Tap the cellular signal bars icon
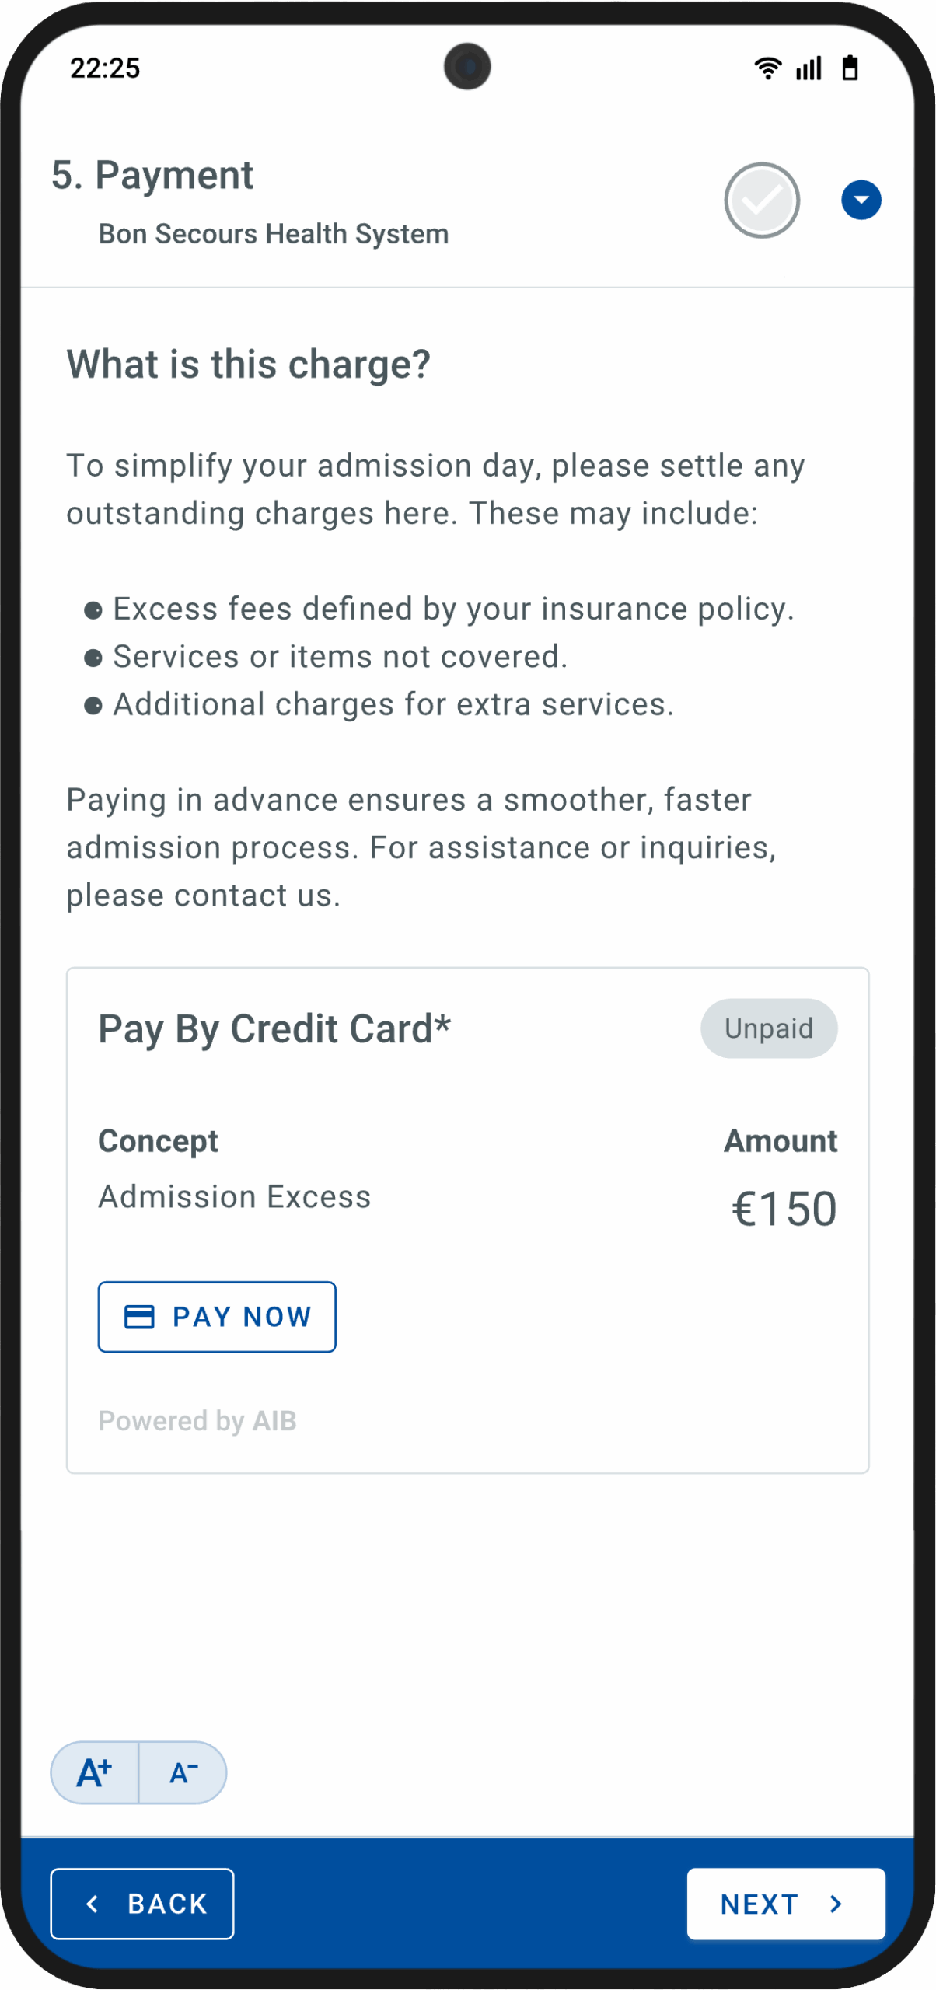 (x=809, y=68)
